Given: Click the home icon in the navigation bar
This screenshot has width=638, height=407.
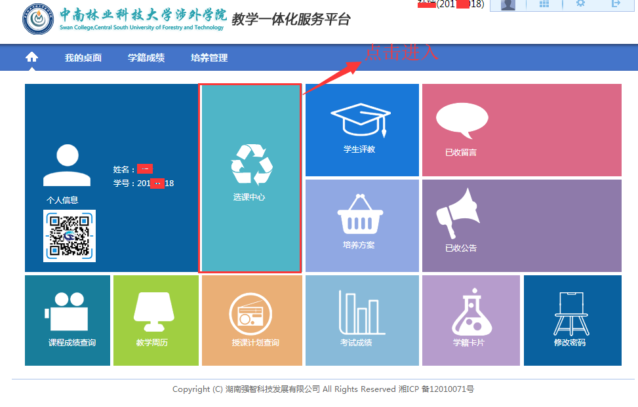Looking at the screenshot, I should click(x=31, y=57).
